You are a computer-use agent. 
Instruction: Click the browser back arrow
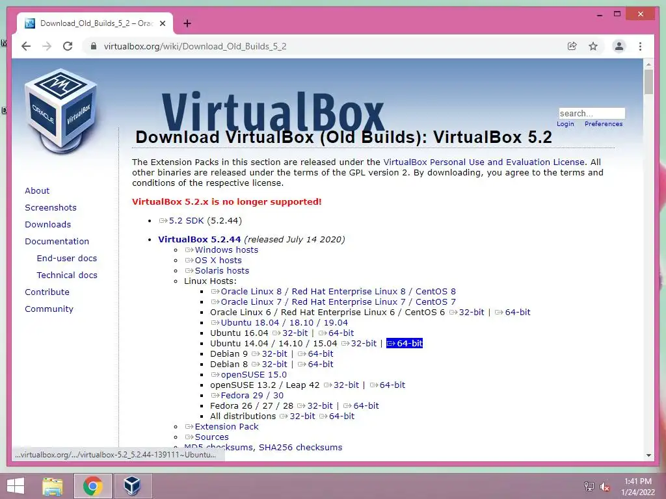[x=26, y=46]
